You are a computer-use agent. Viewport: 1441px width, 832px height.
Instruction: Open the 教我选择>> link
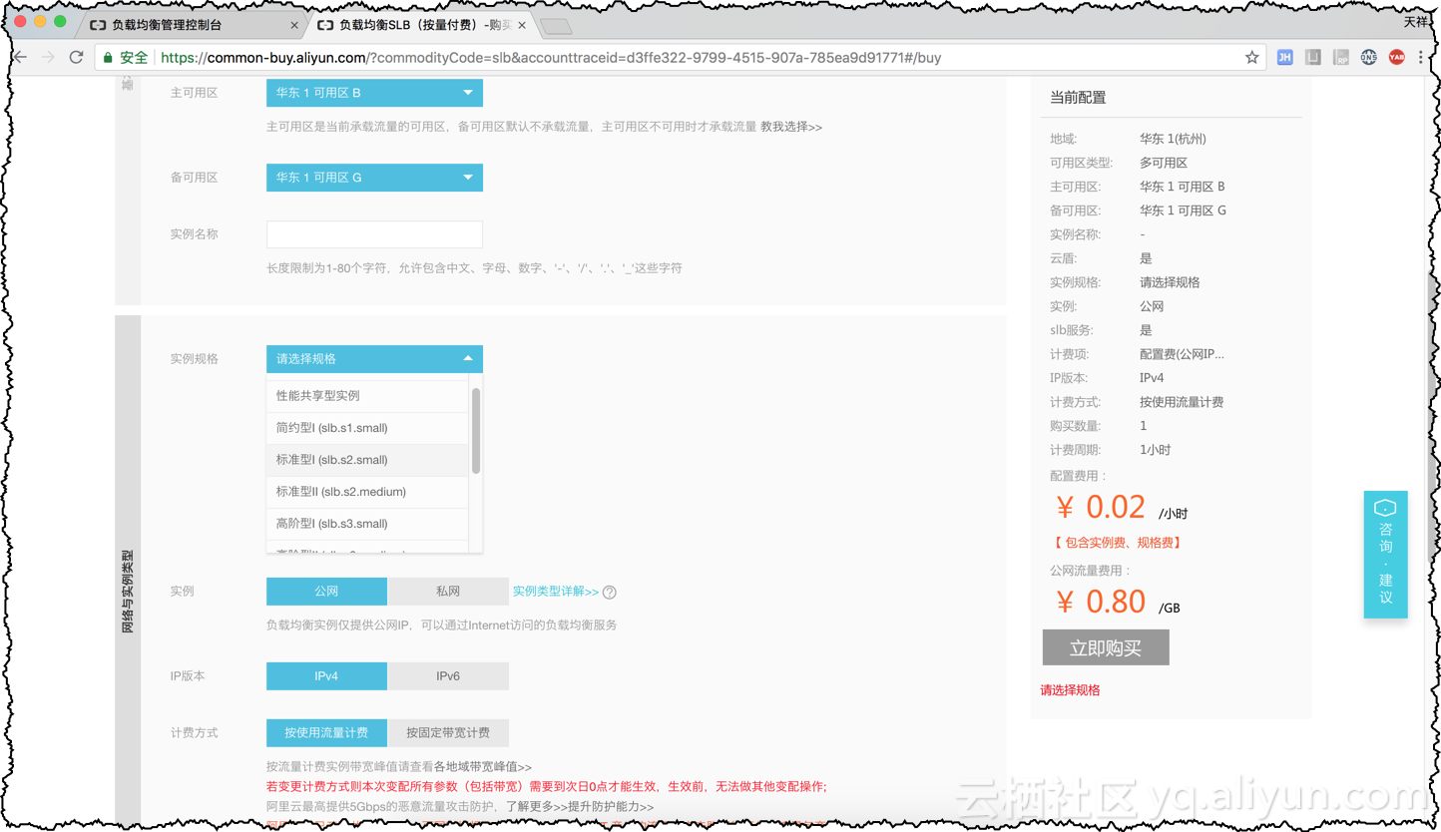[791, 127]
